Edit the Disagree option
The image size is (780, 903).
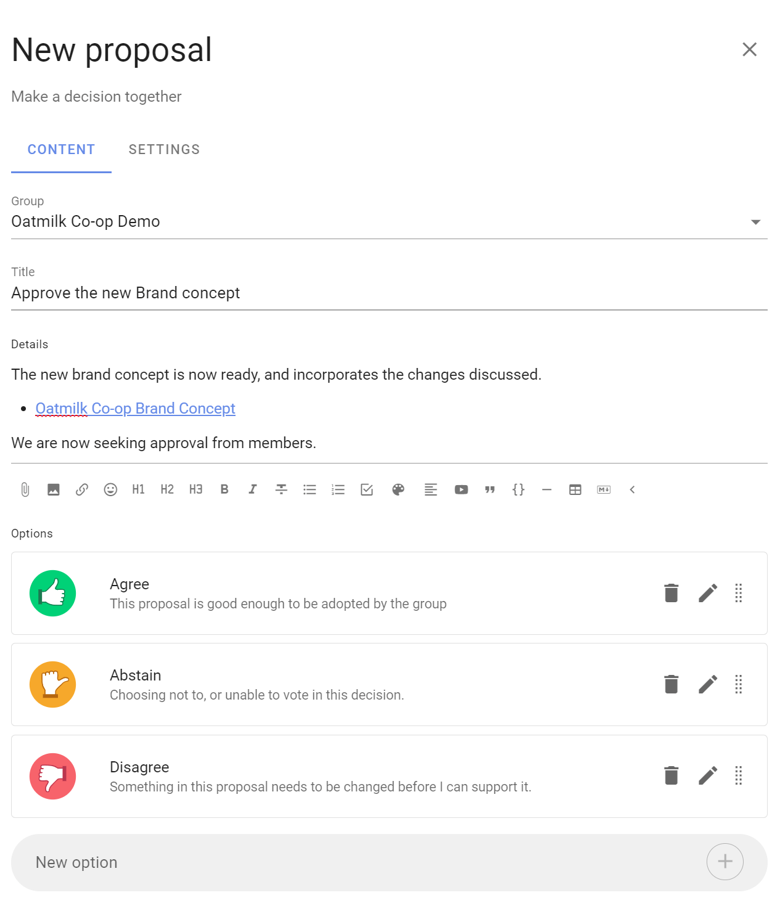point(708,775)
